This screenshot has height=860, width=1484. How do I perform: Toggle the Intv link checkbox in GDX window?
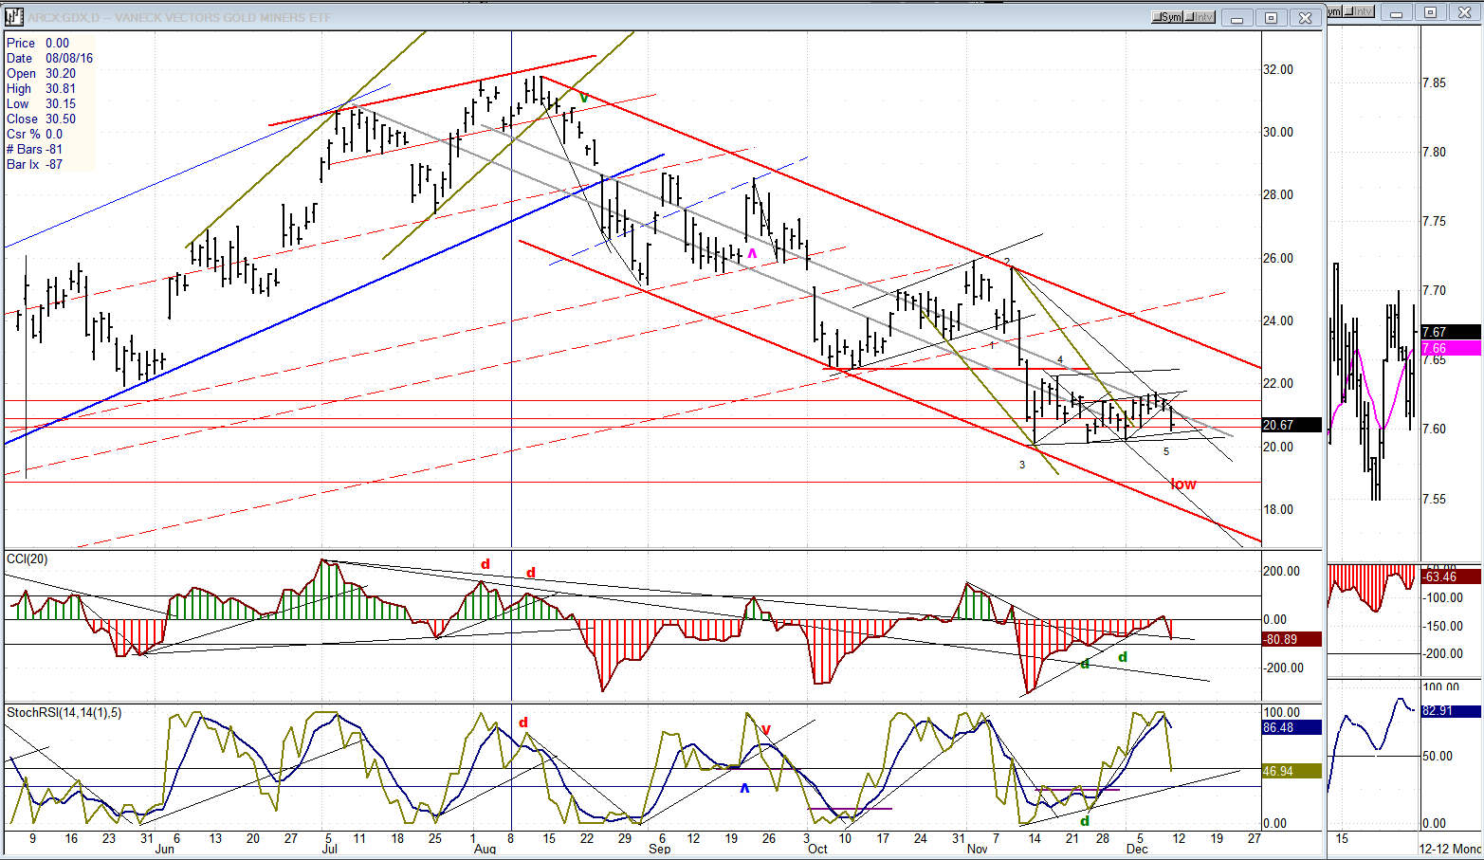pos(1191,17)
